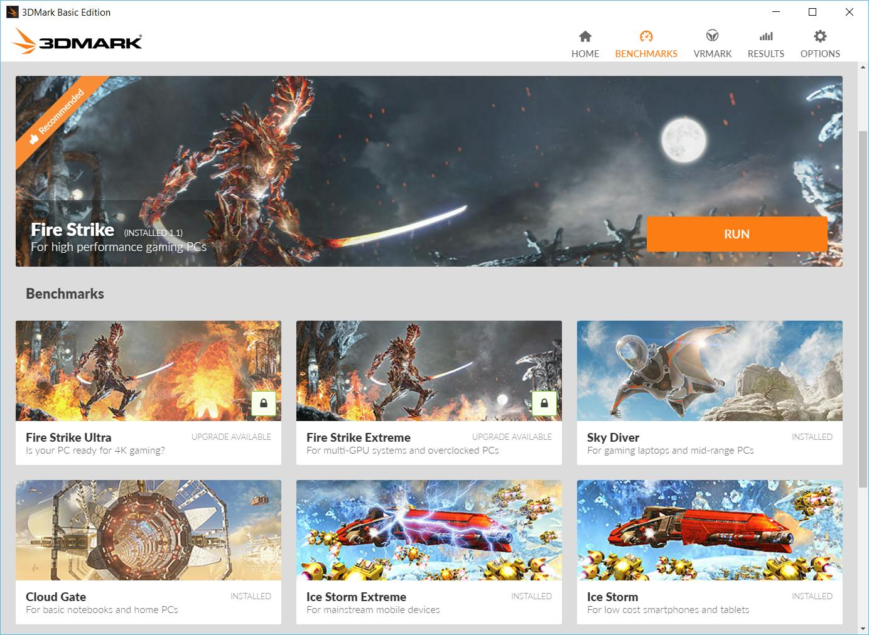Select the Ice Storm Extreme title
Image resolution: width=869 pixels, height=635 pixels.
coord(356,597)
